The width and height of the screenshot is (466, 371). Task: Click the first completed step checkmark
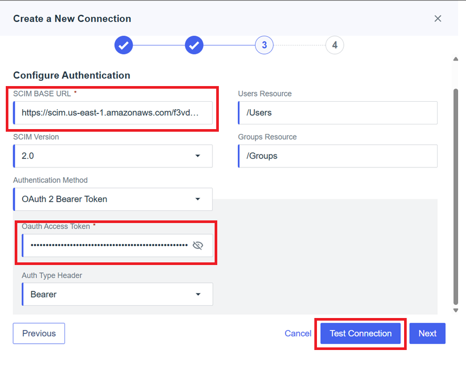(124, 45)
